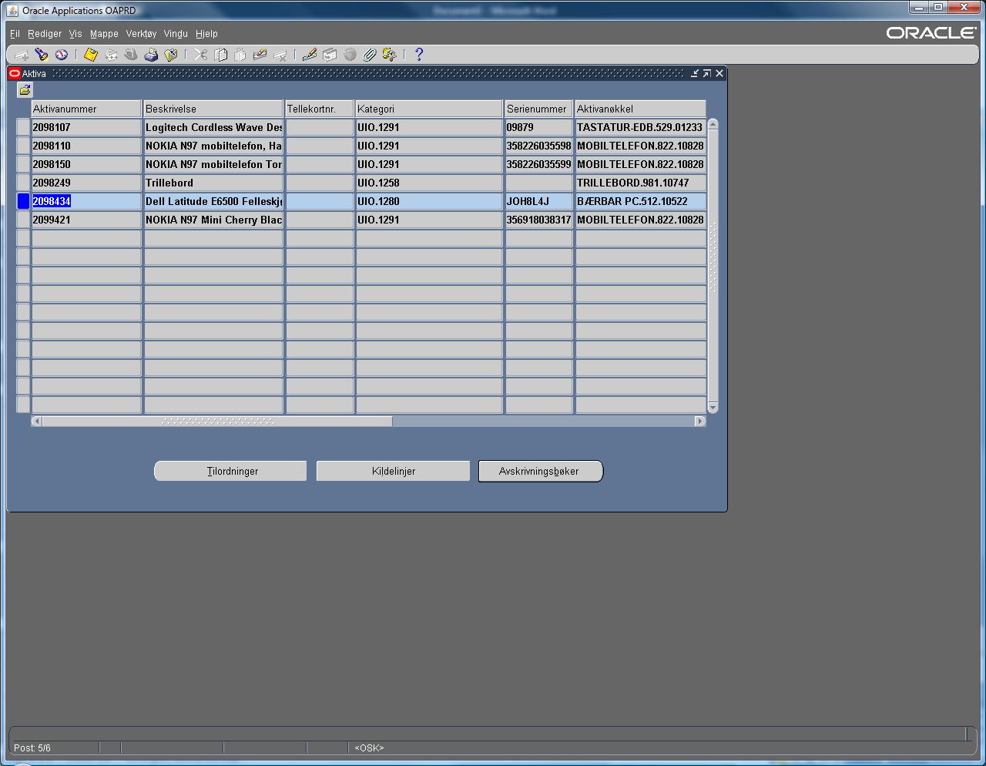Click the Copy toolbar icon

coord(220,55)
